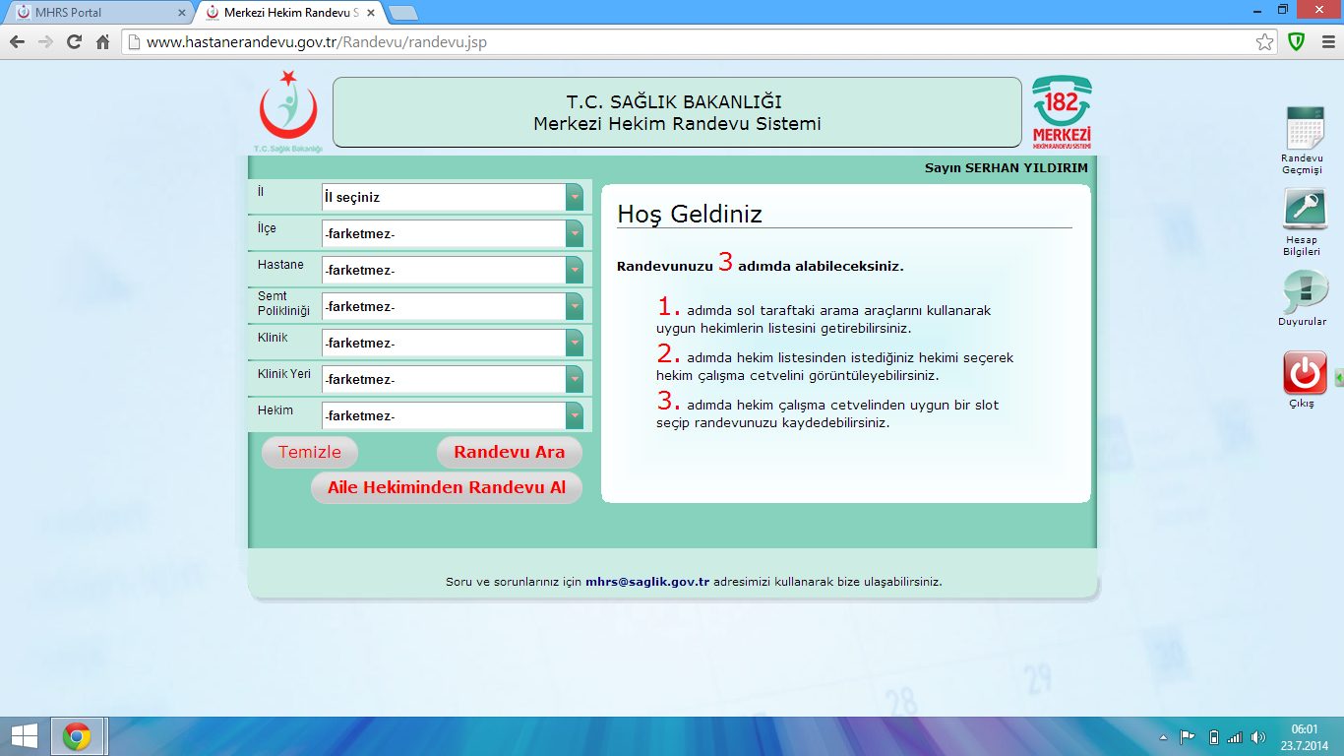Open the browser home page icon
This screenshot has height=756, width=1344.
pyautogui.click(x=102, y=42)
